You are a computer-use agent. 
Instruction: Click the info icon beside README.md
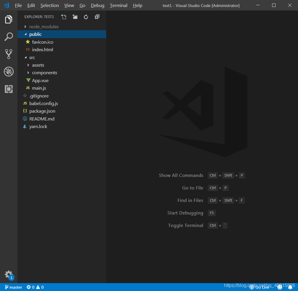(x=25, y=119)
